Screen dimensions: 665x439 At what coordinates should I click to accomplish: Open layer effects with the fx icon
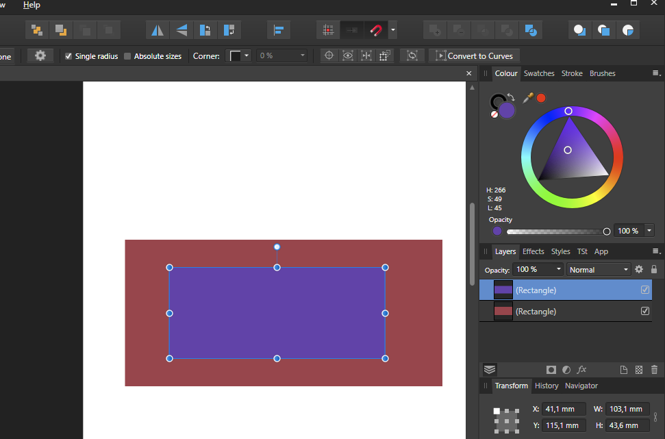[x=581, y=370]
